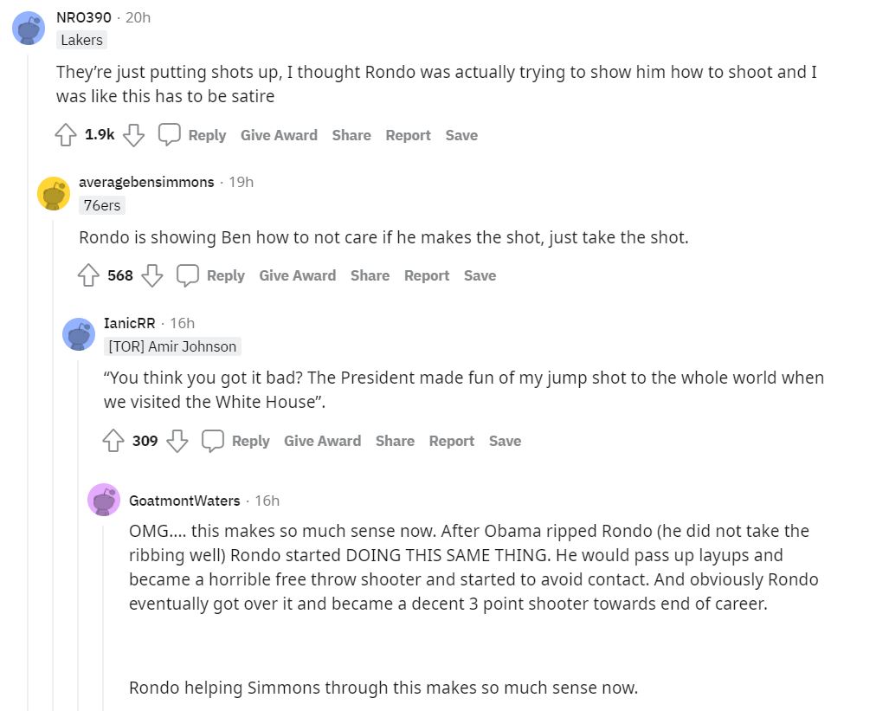This screenshot has height=711, width=876.
Task: Share averagebensimmons's comment
Action: tap(370, 275)
